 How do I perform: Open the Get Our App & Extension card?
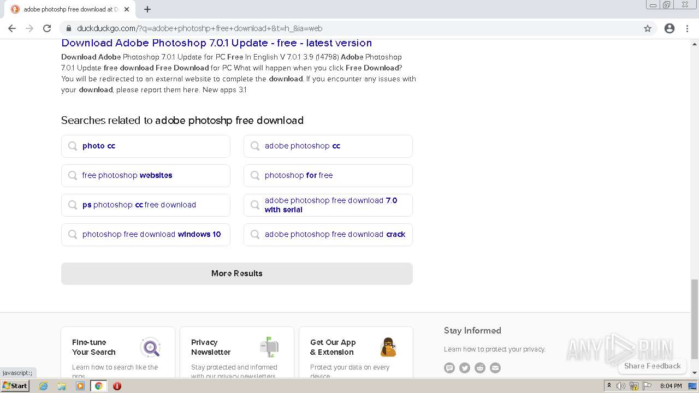tap(356, 352)
